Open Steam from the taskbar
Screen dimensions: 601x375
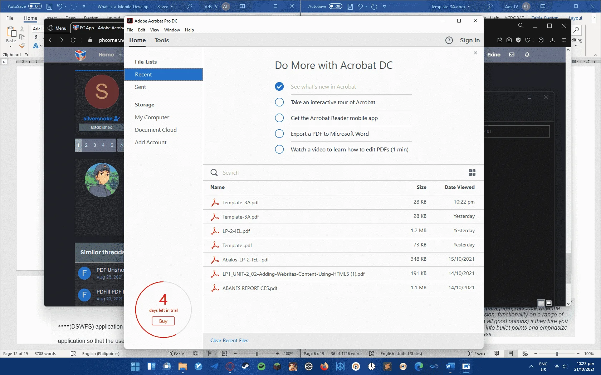[246, 366]
